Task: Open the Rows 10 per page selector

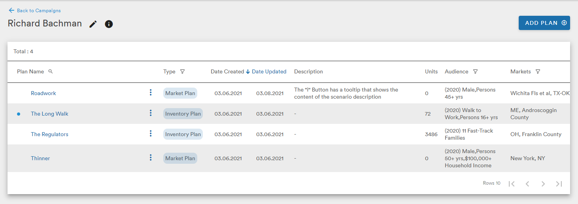Action: pos(491,183)
